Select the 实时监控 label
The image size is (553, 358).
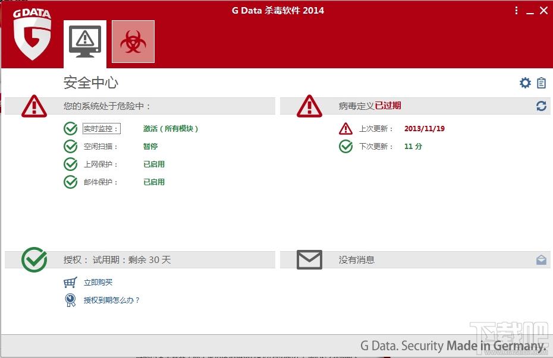coord(101,128)
